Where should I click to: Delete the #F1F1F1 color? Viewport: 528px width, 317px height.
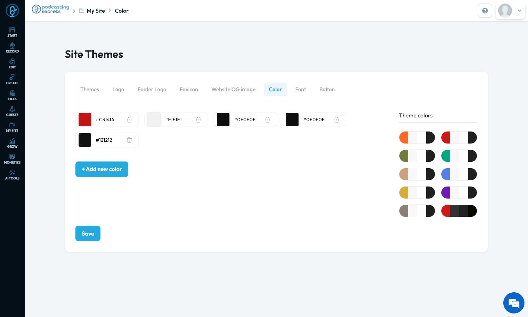click(198, 120)
